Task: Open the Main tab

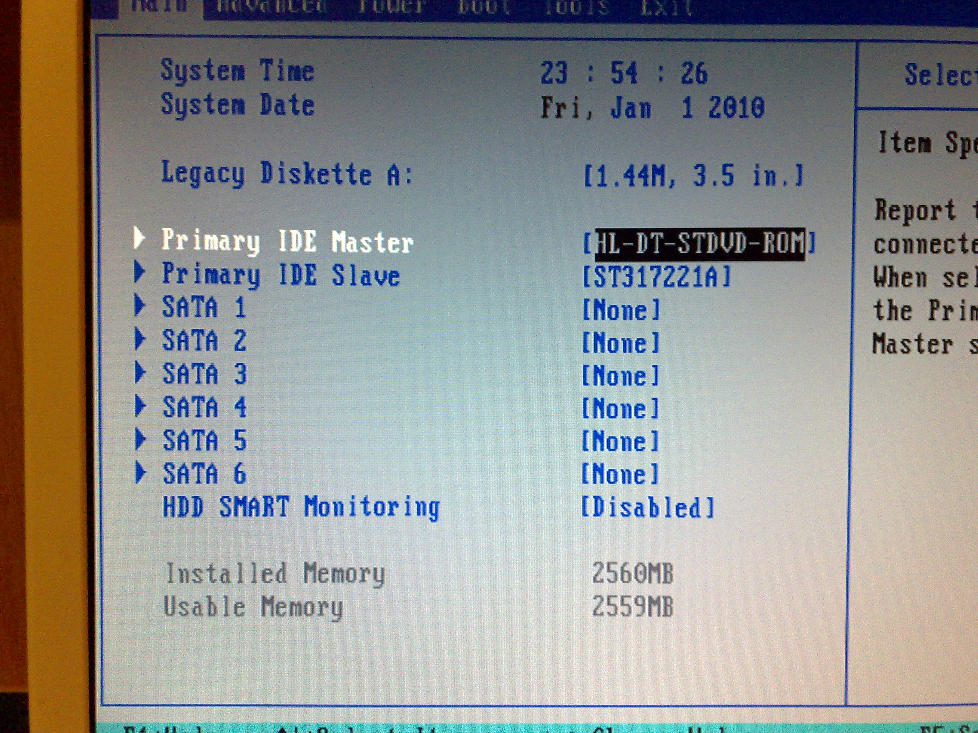Action: tap(160, 7)
